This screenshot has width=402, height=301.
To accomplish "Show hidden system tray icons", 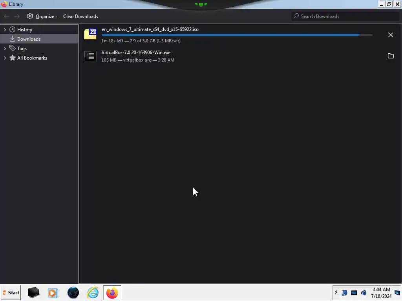I will click(x=336, y=292).
